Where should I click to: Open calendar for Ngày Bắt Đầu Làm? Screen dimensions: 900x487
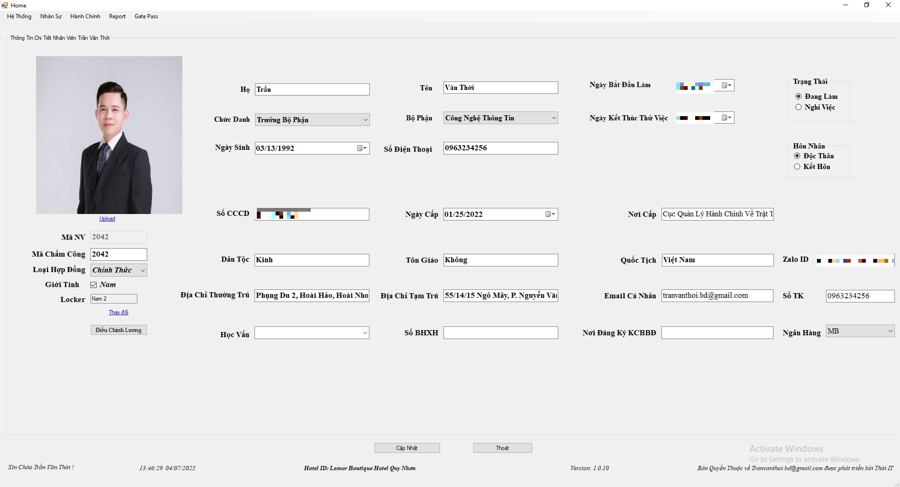727,86
